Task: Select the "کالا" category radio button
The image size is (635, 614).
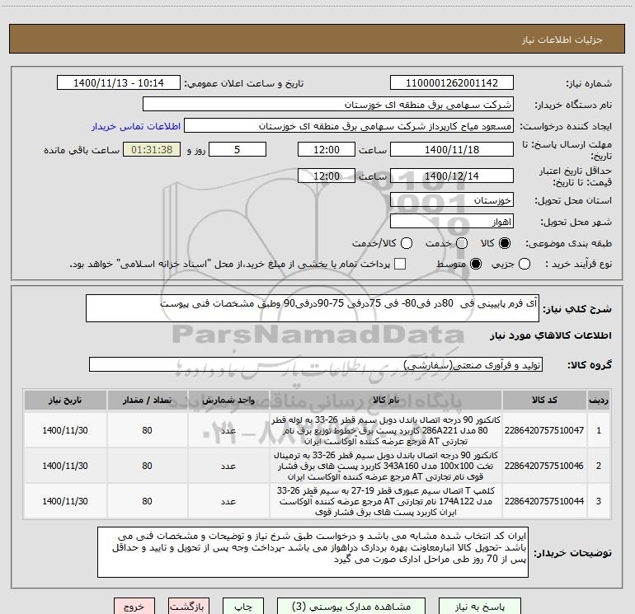Action: tap(505, 244)
